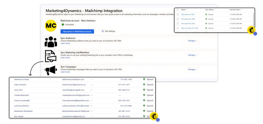Click the sort arrow on Last Sync Date
The image size is (263, 124).
coord(241,10)
